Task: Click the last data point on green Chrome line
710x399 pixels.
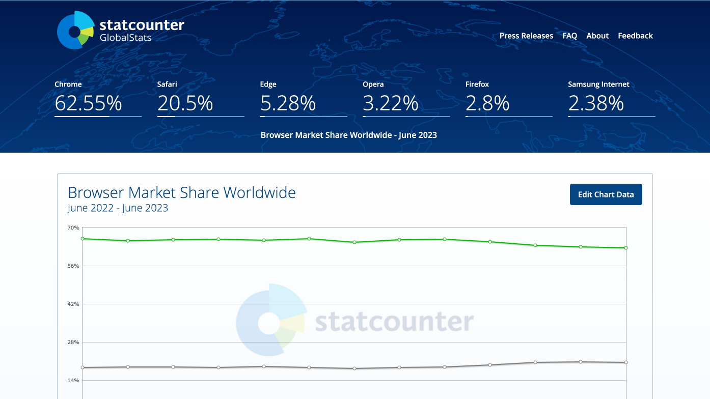Action: [626, 248]
